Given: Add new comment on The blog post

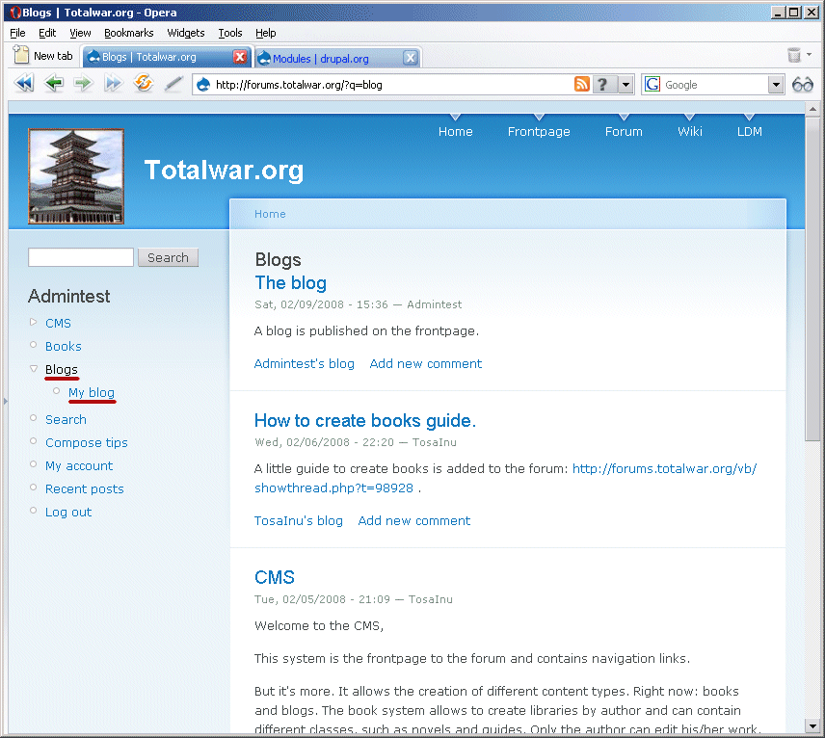Looking at the screenshot, I should (426, 363).
